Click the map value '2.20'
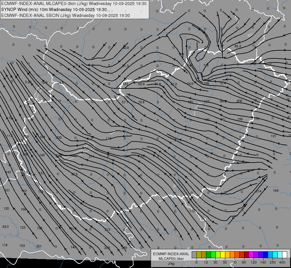Viewport: 291px width, 268px height. [x=28, y=82]
